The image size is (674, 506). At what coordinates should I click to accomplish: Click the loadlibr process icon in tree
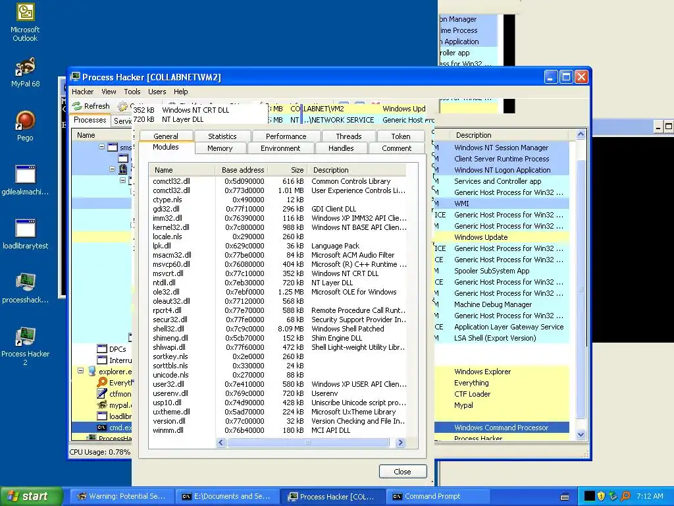[x=102, y=416]
